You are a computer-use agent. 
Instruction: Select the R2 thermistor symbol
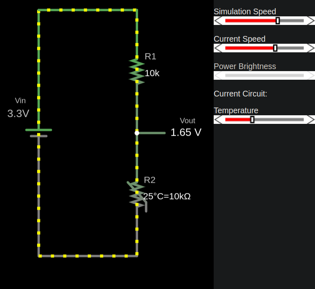(x=137, y=194)
